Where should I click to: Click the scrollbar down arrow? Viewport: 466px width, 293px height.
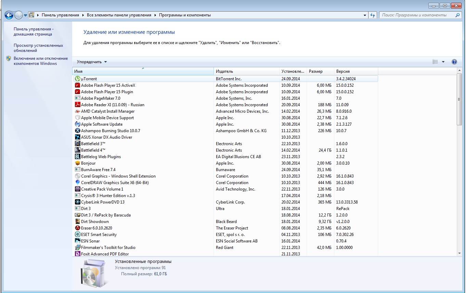459,253
